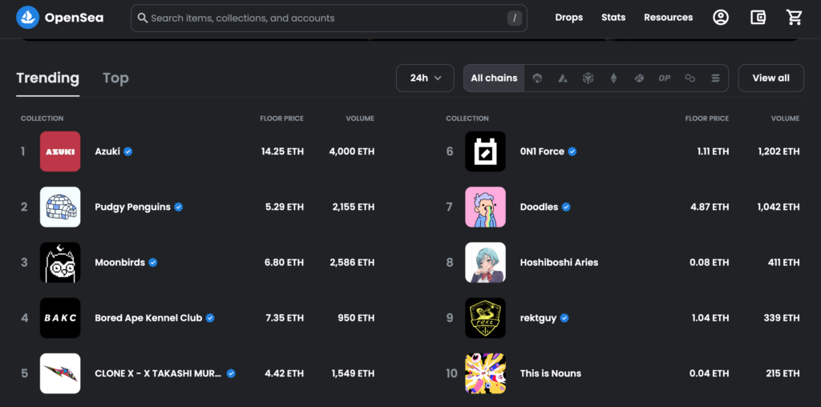Click the slash shortcut key badge
Viewport: 821px width, 407px height.
(514, 18)
